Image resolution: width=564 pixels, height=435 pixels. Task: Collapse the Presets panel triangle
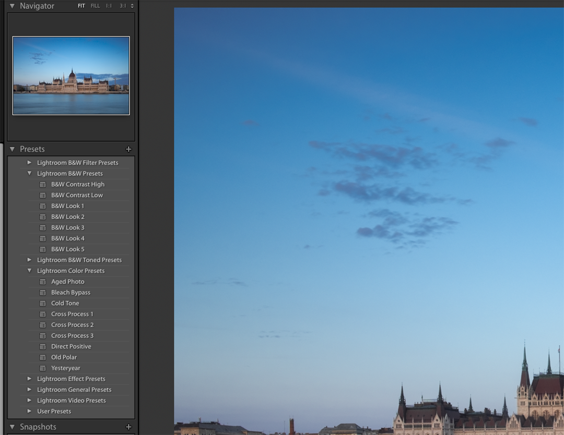(x=12, y=149)
